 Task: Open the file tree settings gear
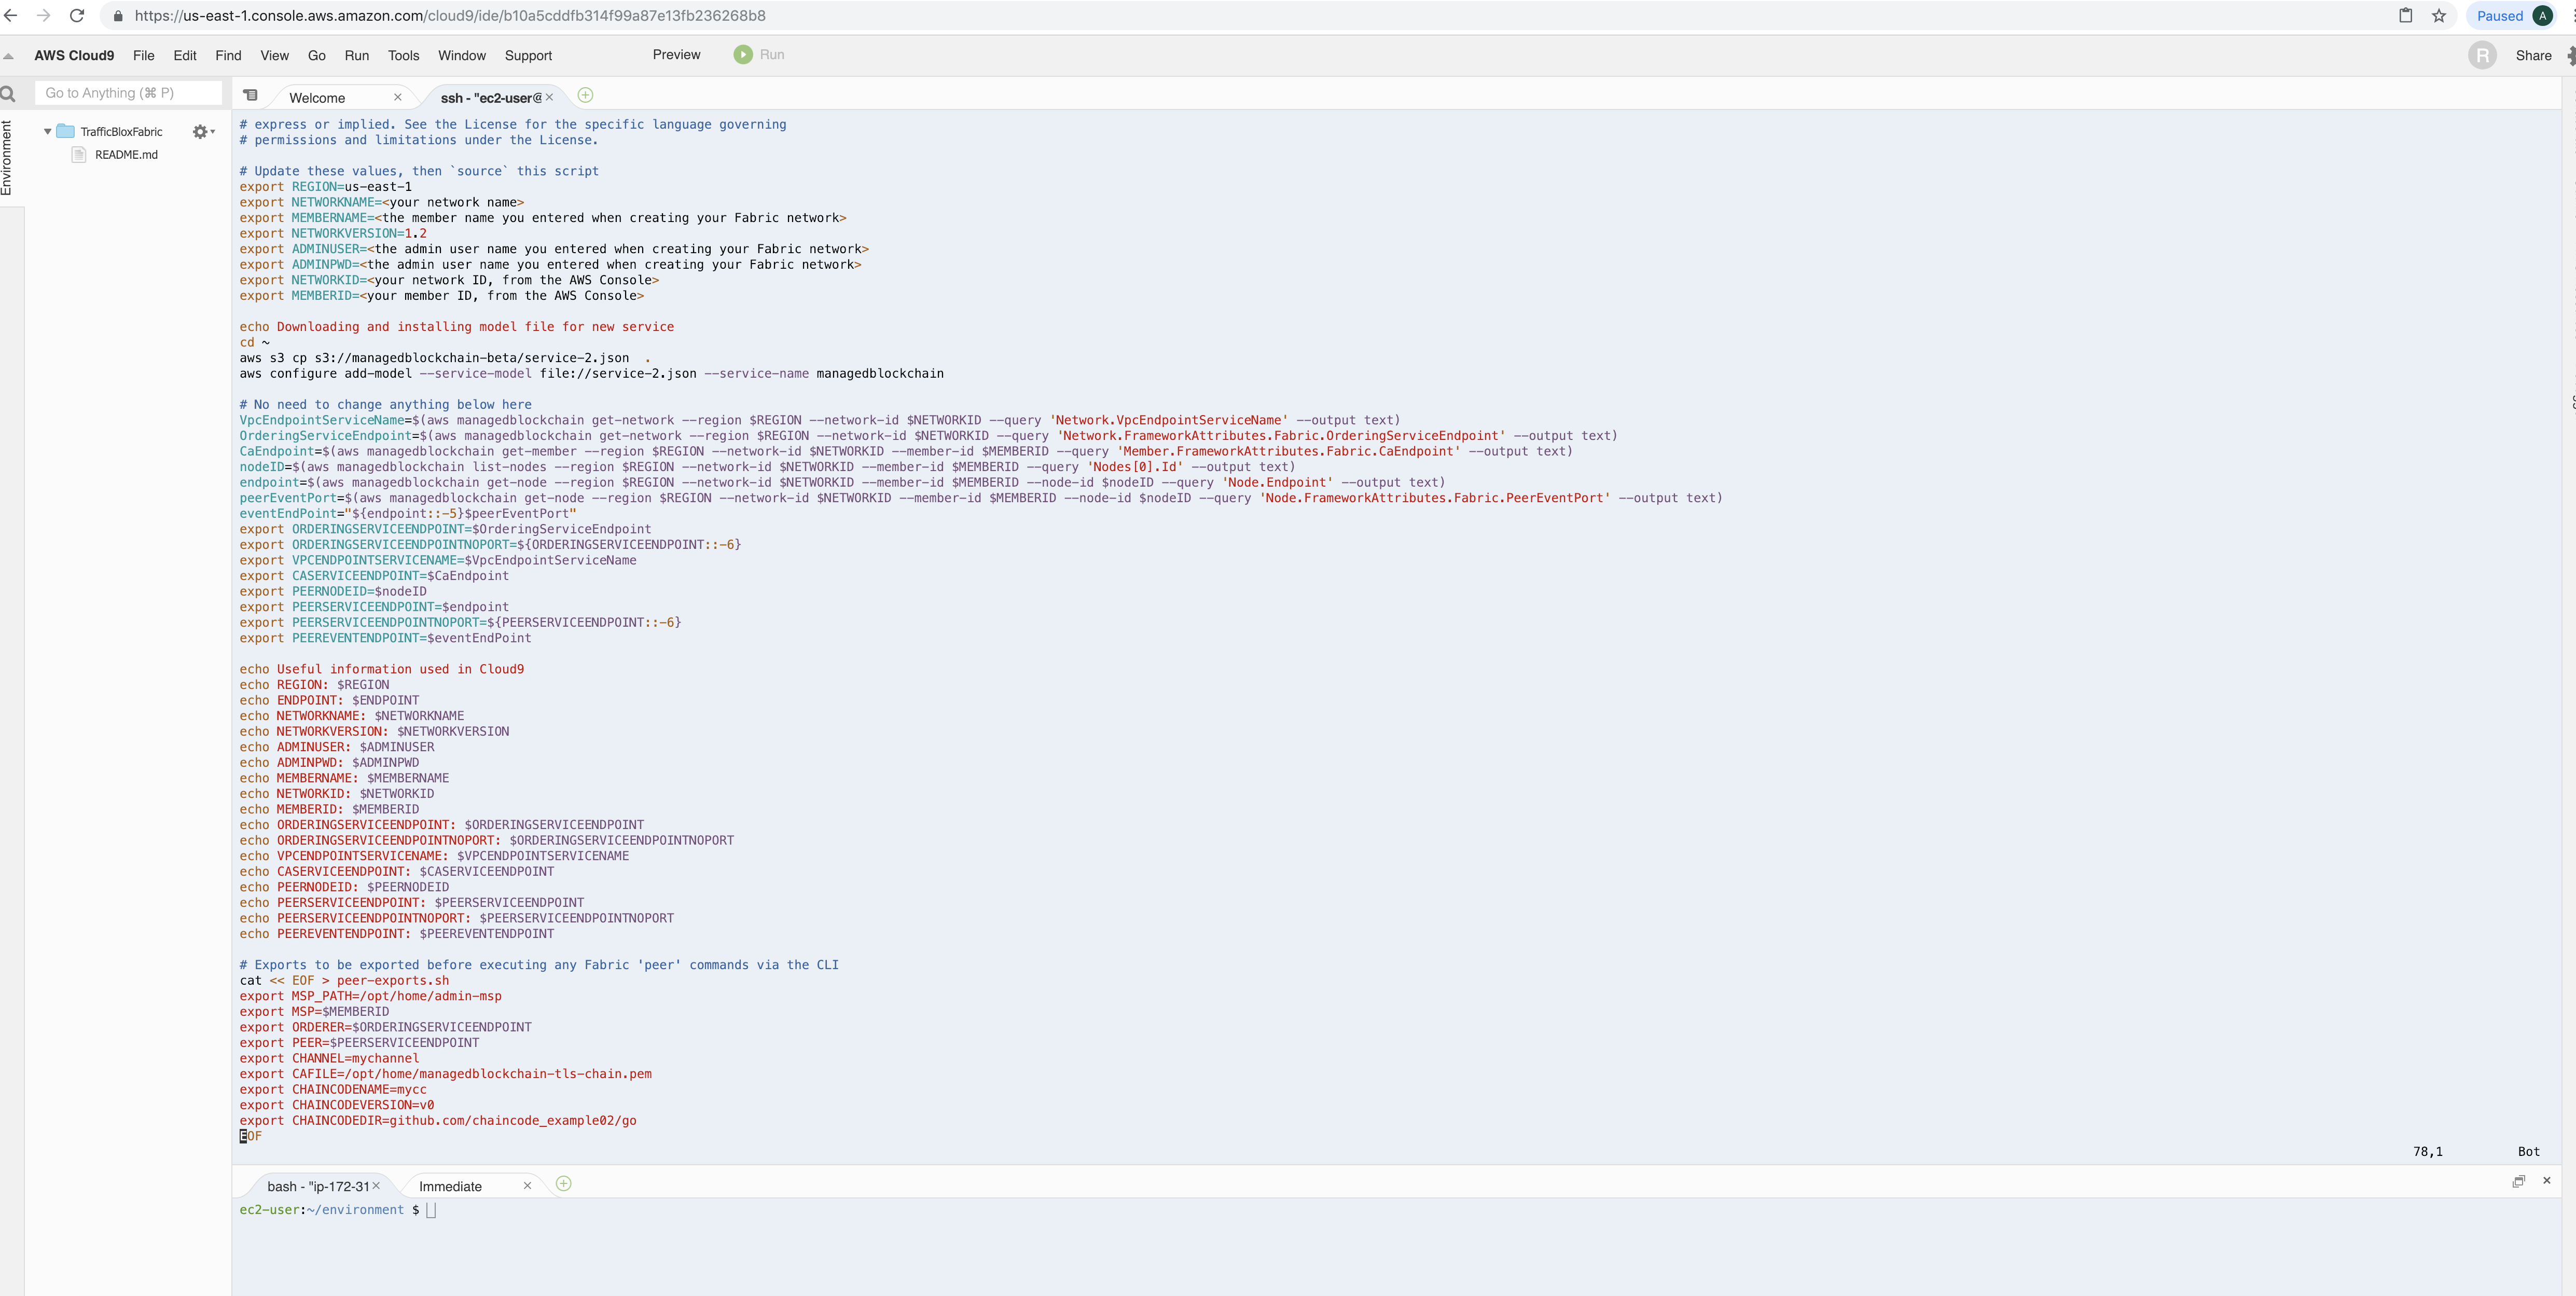[200, 132]
